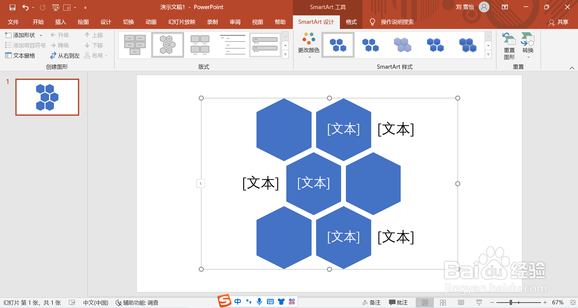Collapse the ribbon with the chevron
This screenshot has height=308, width=578.
click(x=572, y=68)
